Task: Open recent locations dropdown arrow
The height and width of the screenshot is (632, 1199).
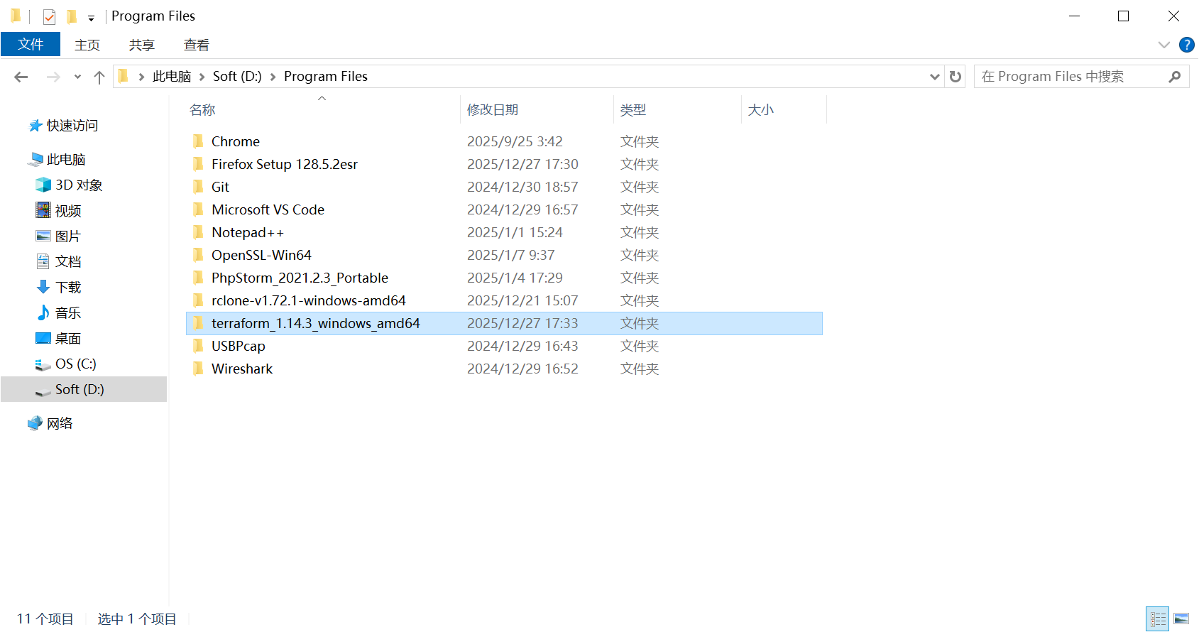Action: (x=77, y=77)
